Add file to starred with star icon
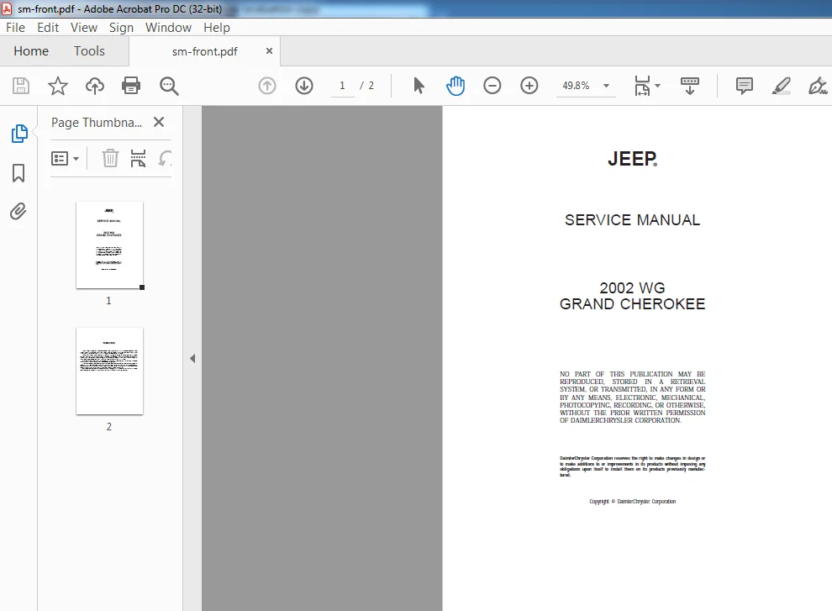The image size is (832, 611). pyautogui.click(x=58, y=86)
